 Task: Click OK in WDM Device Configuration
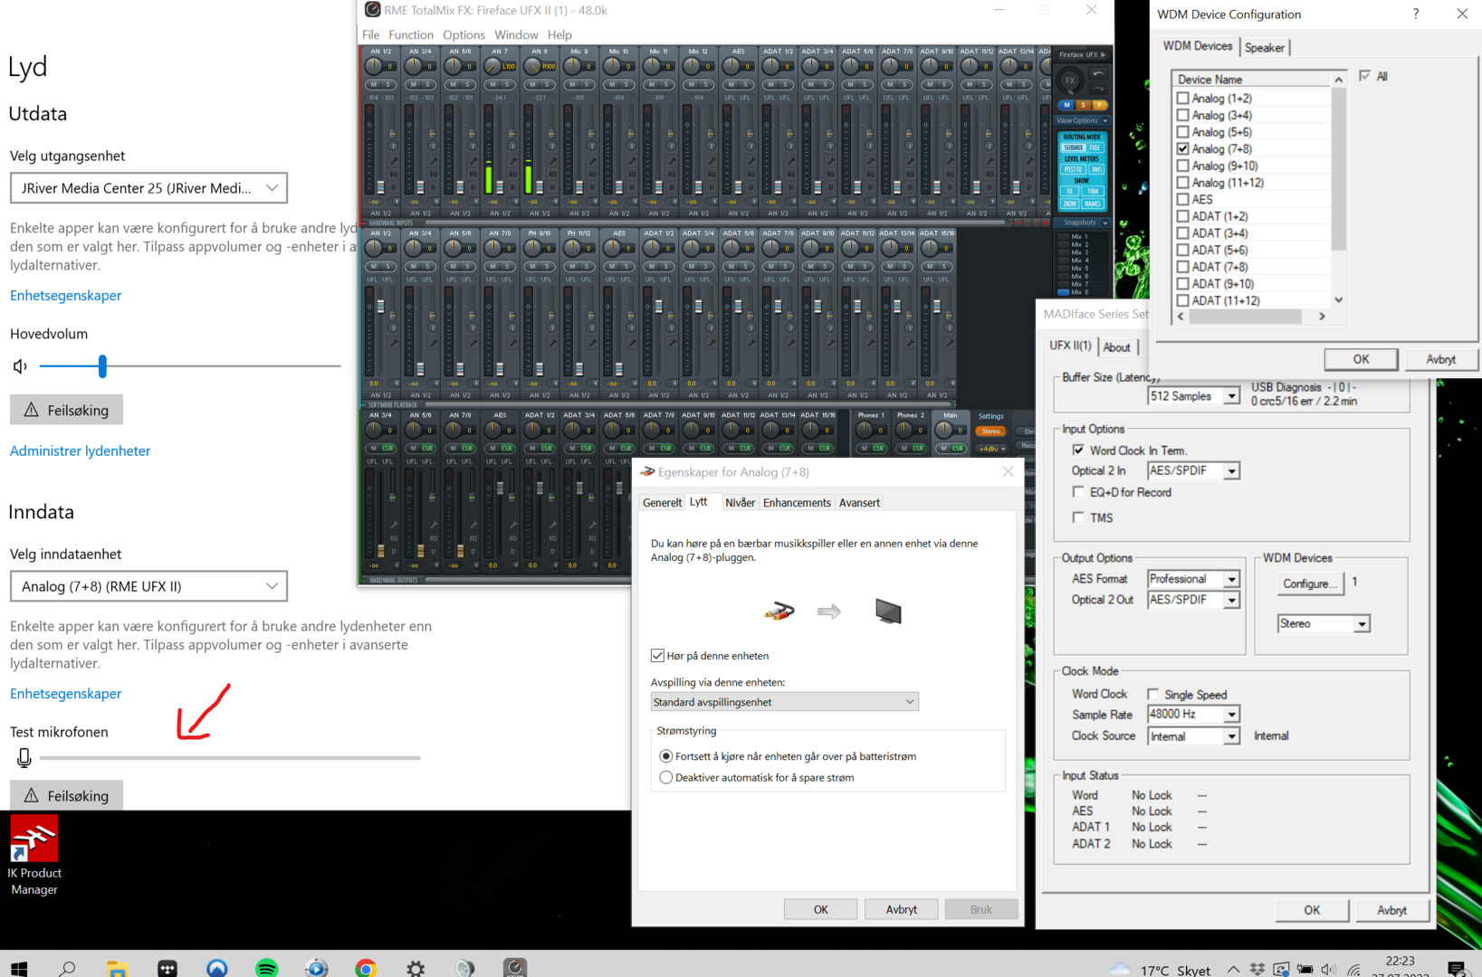pos(1361,359)
